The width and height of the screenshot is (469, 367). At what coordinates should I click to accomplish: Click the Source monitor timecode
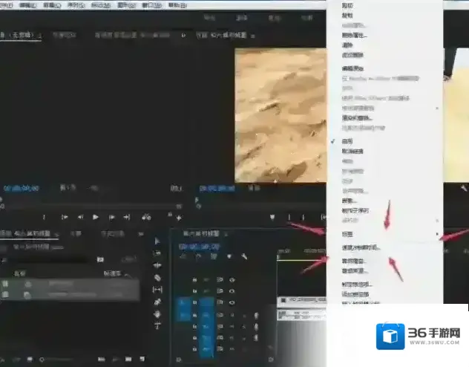tap(22, 188)
